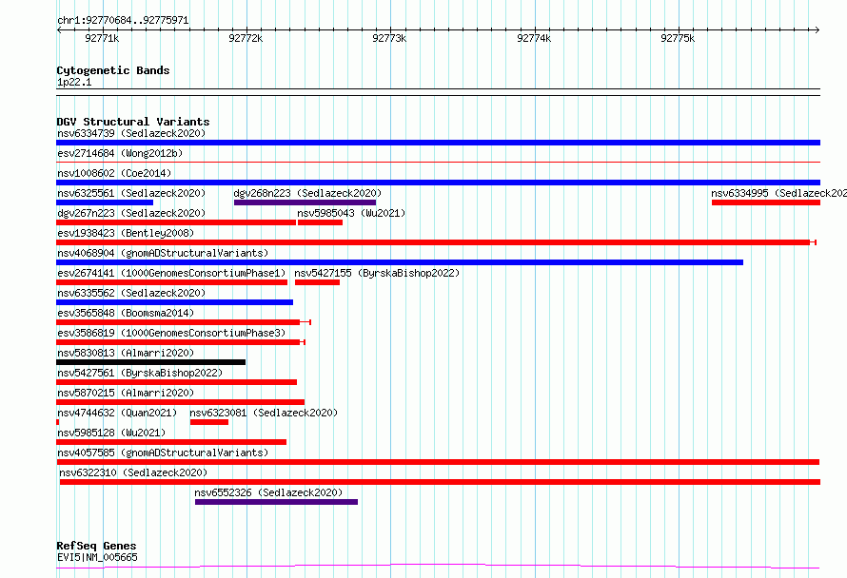Image resolution: width=847 pixels, height=578 pixels.
Task: Open esv3565848 (Boomsma2014) label
Action: coord(126,313)
